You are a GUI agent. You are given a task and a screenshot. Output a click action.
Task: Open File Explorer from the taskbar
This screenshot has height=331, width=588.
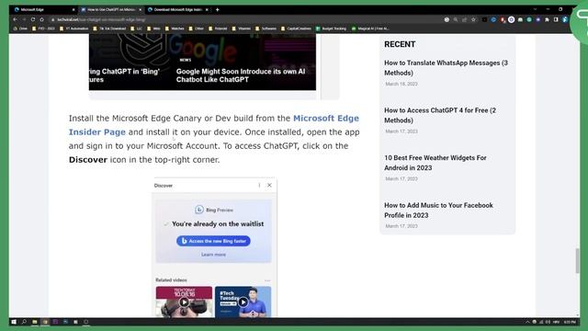[x=35, y=322]
